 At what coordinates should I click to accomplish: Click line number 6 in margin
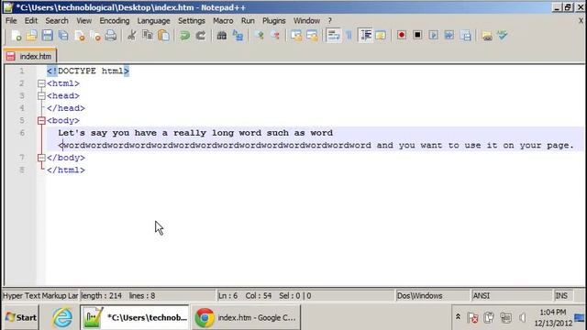(x=22, y=133)
